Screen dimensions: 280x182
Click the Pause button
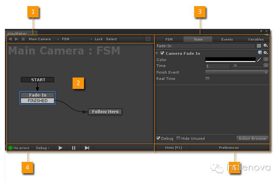pos(74,148)
